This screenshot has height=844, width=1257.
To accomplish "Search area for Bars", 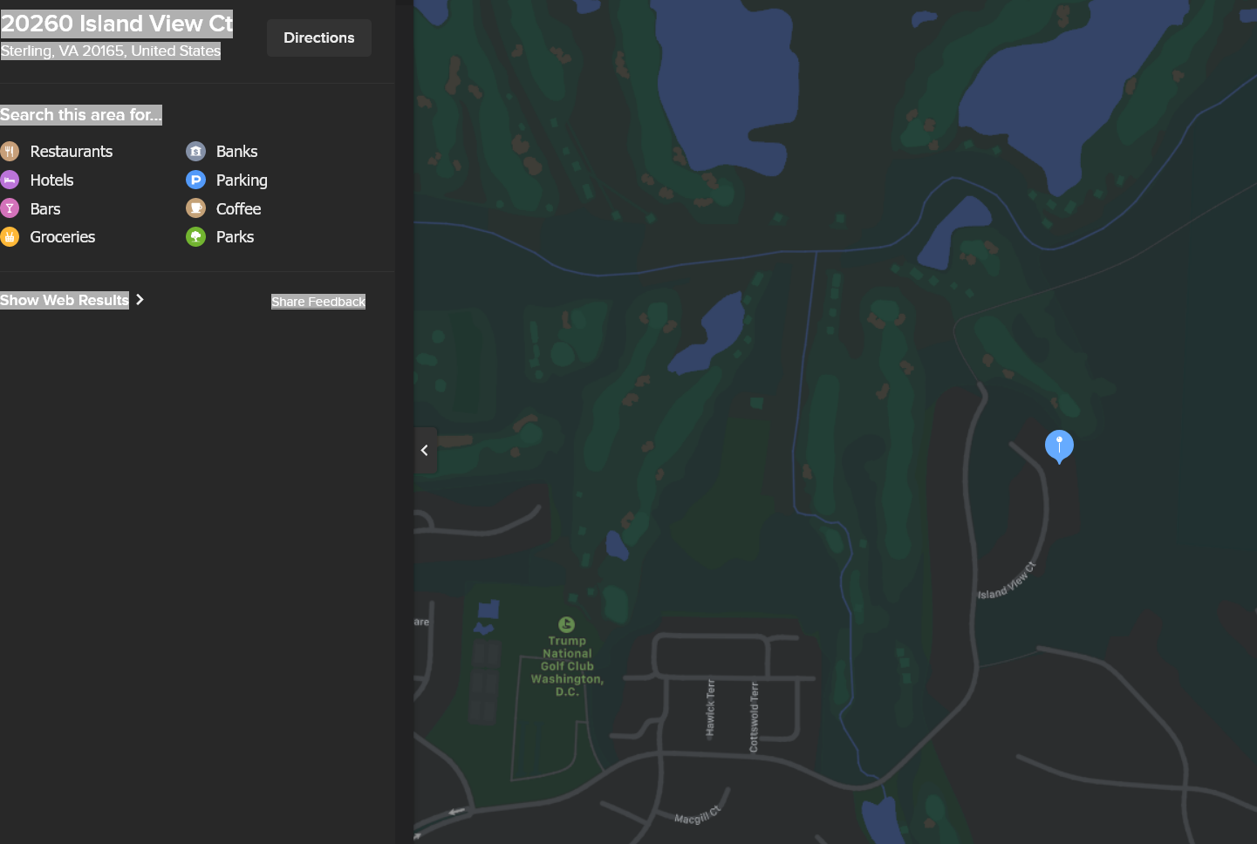I will [x=45, y=208].
